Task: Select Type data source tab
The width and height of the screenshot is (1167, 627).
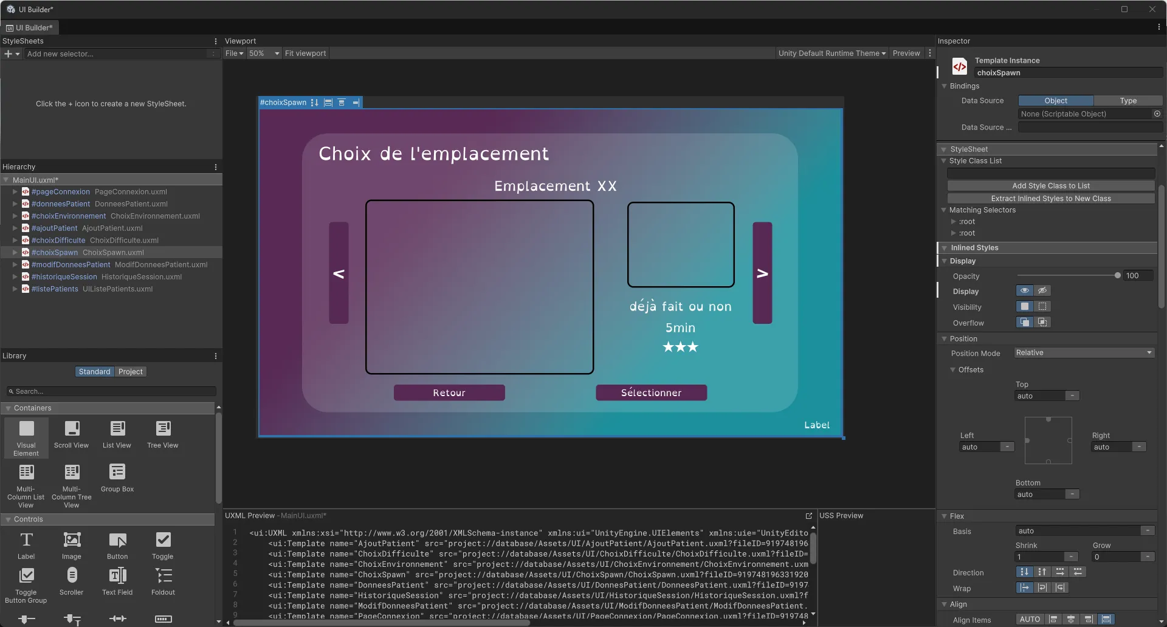Action: tap(1128, 101)
